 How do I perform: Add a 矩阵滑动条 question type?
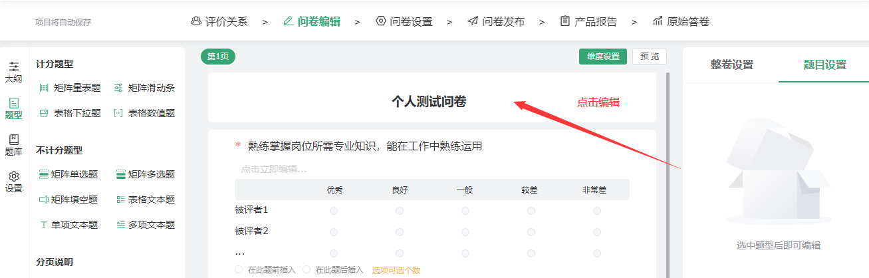[x=144, y=88]
